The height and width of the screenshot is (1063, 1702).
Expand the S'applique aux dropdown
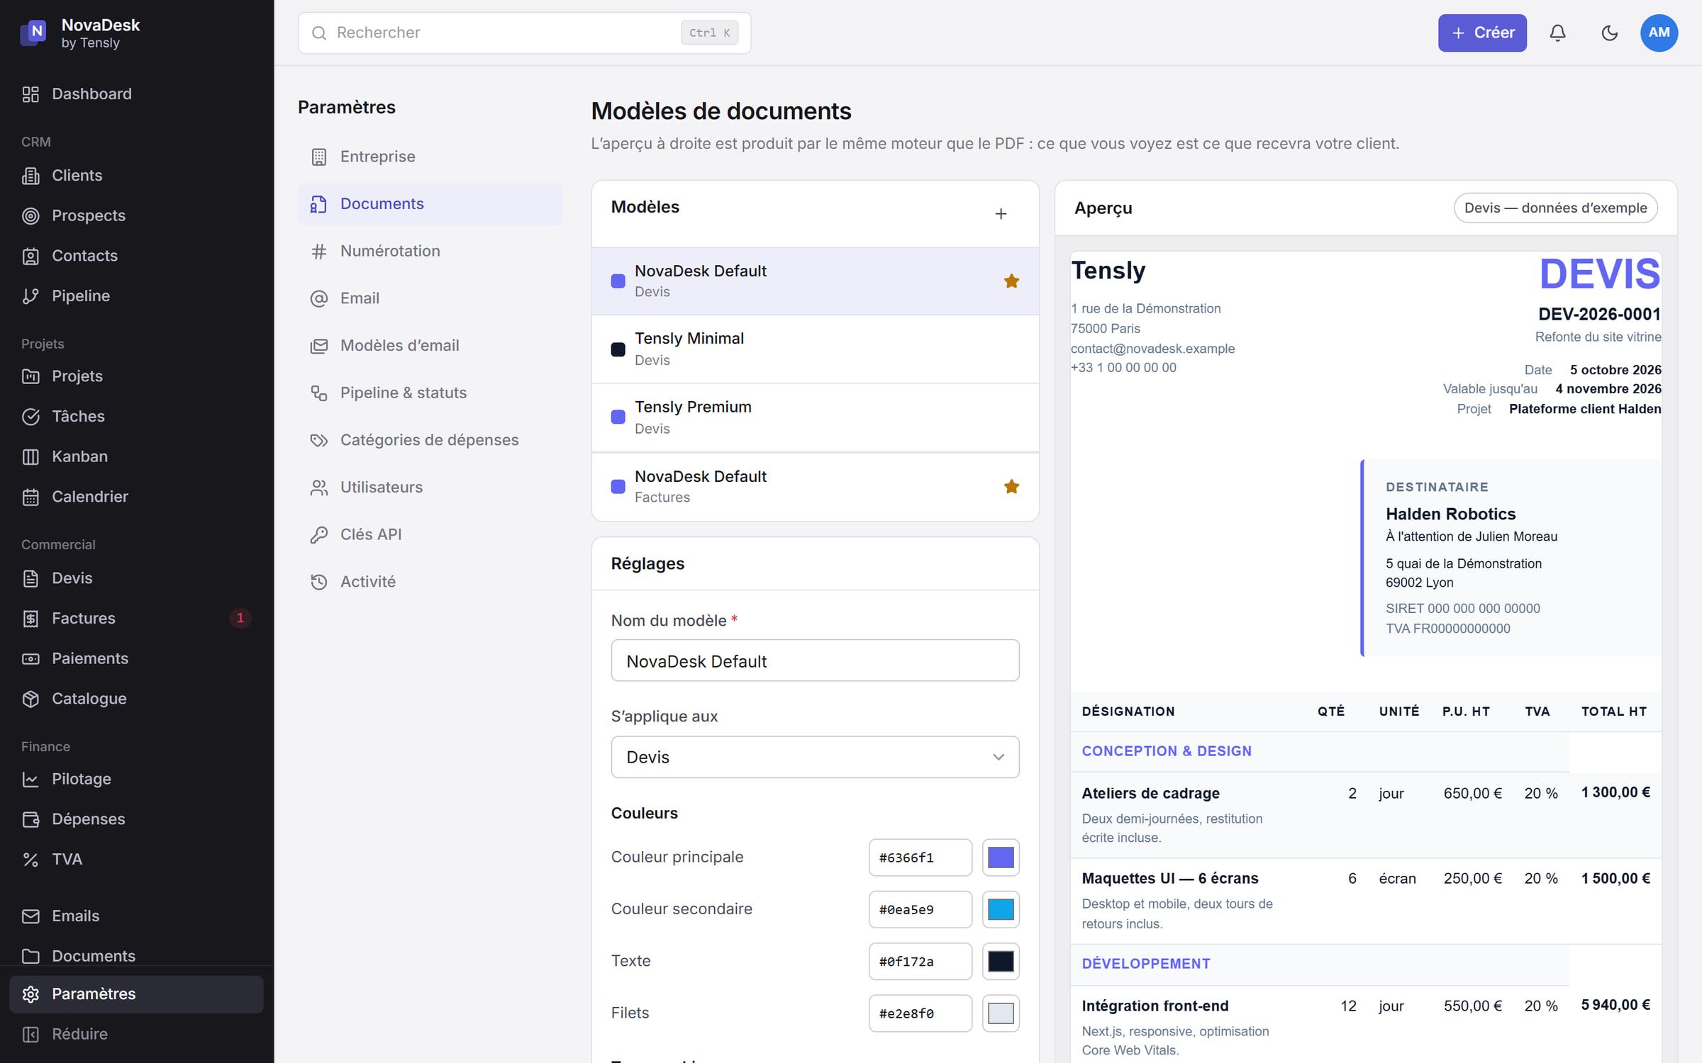tap(815, 757)
